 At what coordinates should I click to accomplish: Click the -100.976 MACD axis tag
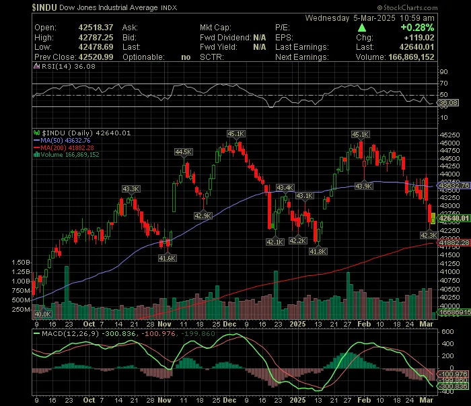click(x=453, y=374)
